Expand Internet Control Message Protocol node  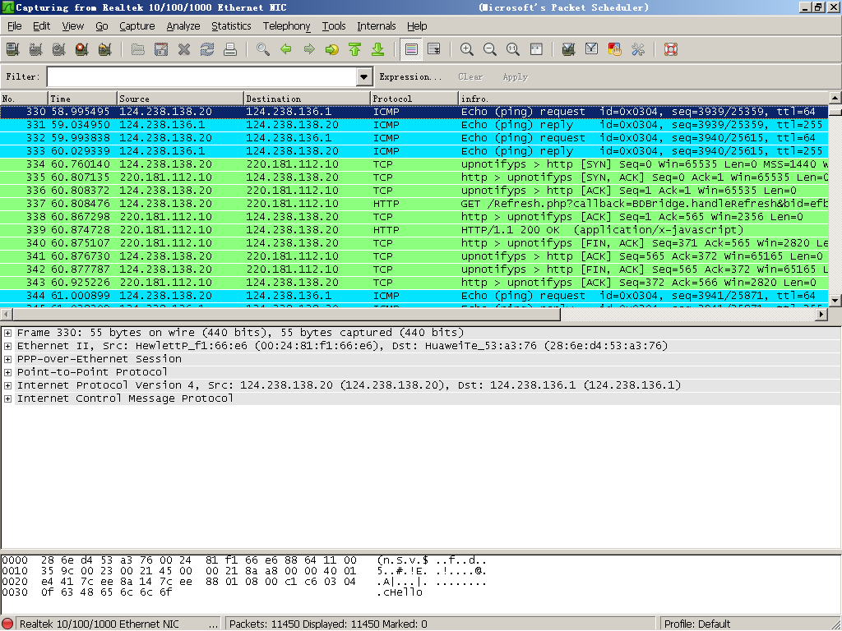[x=8, y=398]
